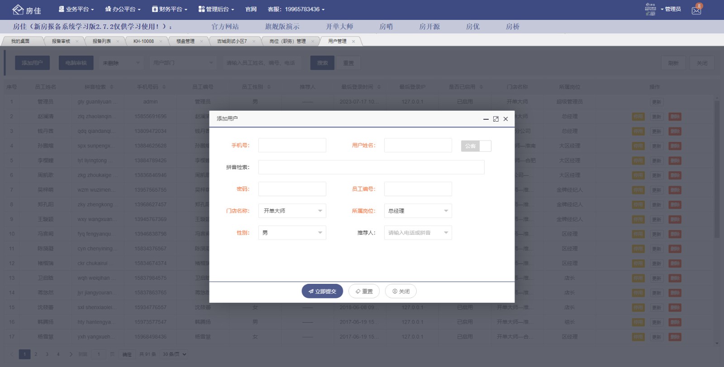724x367 pixels.
Task: Close the 报备审核 tab with its X
Action: pos(77,42)
